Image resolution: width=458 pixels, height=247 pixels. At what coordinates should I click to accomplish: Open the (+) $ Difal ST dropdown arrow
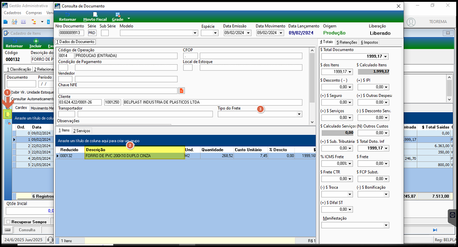click(x=350, y=210)
